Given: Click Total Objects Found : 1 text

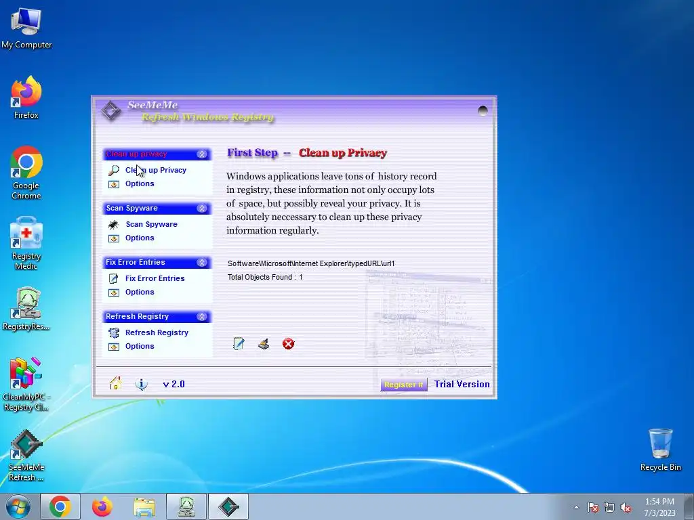Looking at the screenshot, I should click(x=265, y=277).
